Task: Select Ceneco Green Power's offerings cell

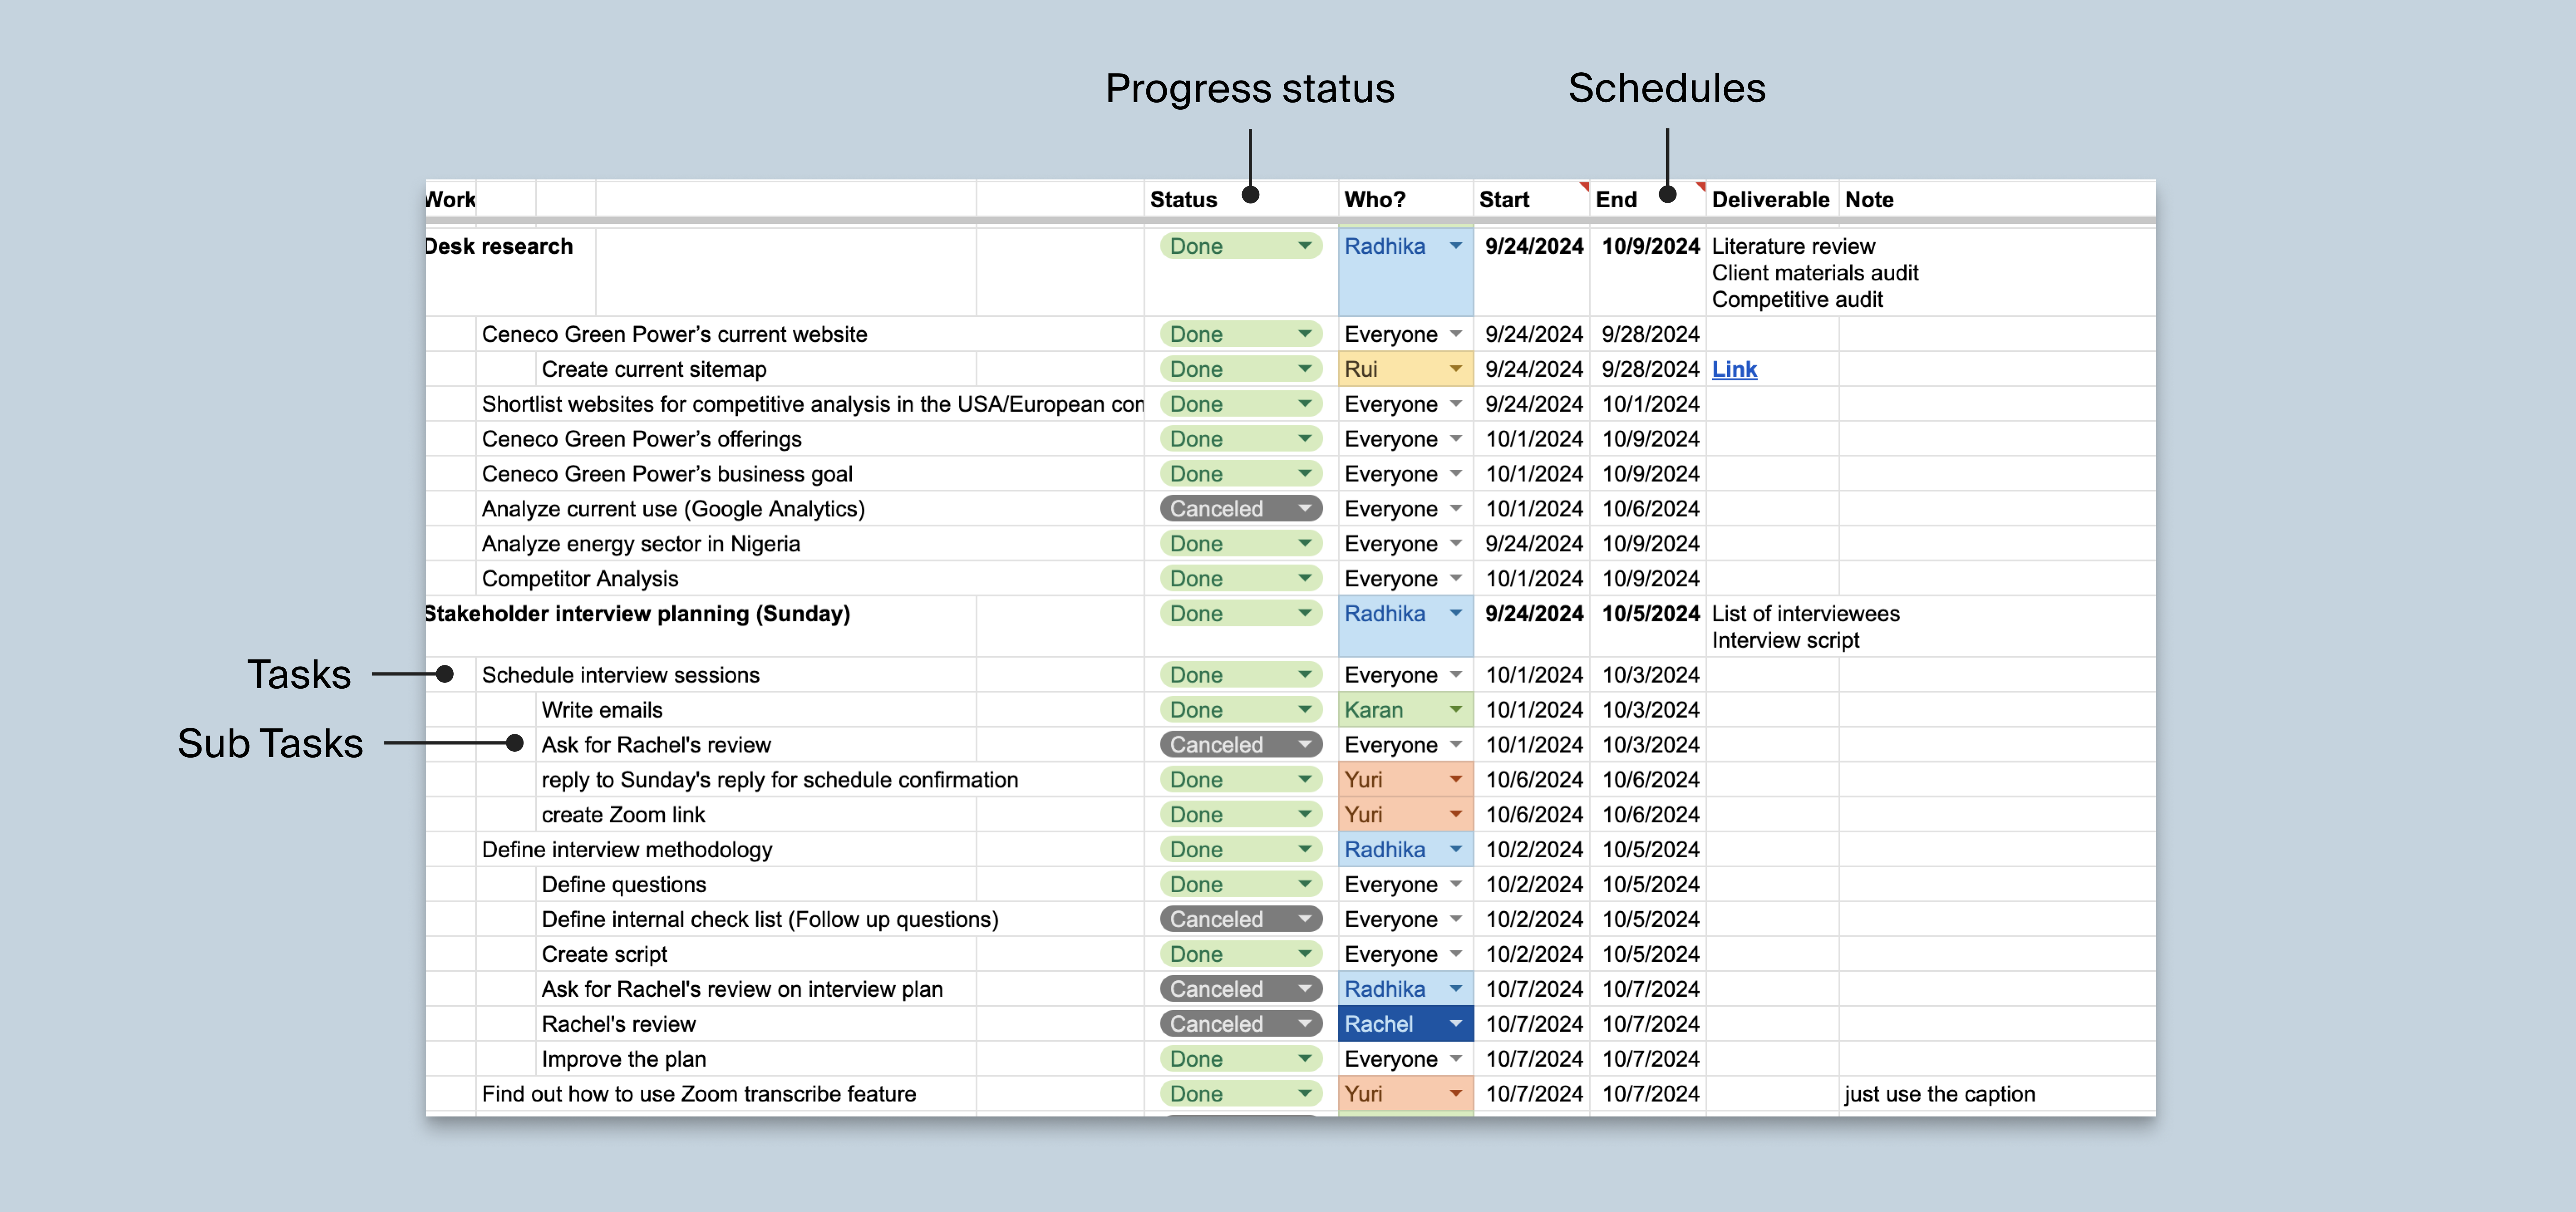Action: pos(810,439)
